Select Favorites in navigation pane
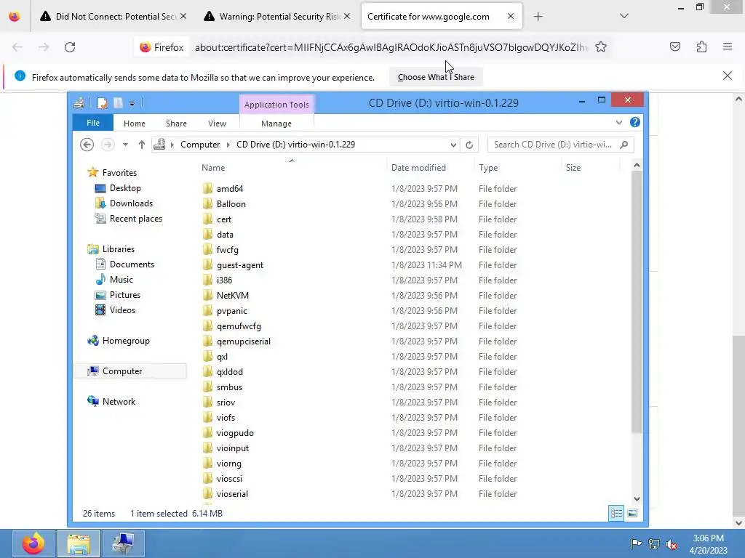This screenshot has width=745, height=558. pos(119,173)
